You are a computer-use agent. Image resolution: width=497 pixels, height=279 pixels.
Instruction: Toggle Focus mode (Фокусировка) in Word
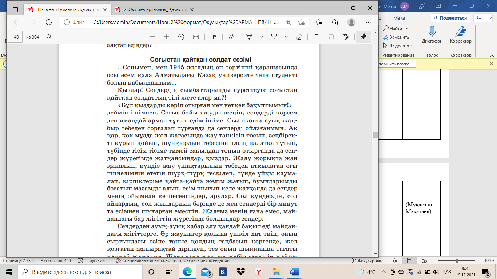click(x=368, y=261)
